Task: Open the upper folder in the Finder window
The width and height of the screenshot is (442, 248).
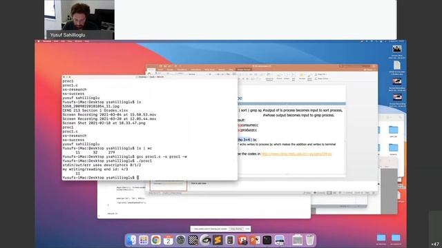Action: 393,131
